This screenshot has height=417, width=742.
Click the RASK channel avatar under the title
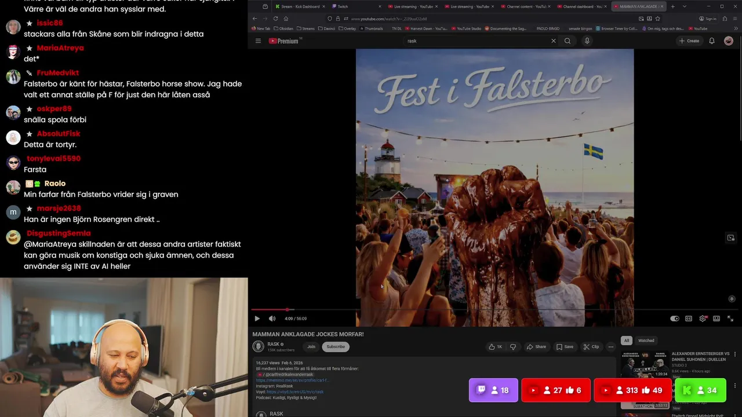(x=258, y=346)
